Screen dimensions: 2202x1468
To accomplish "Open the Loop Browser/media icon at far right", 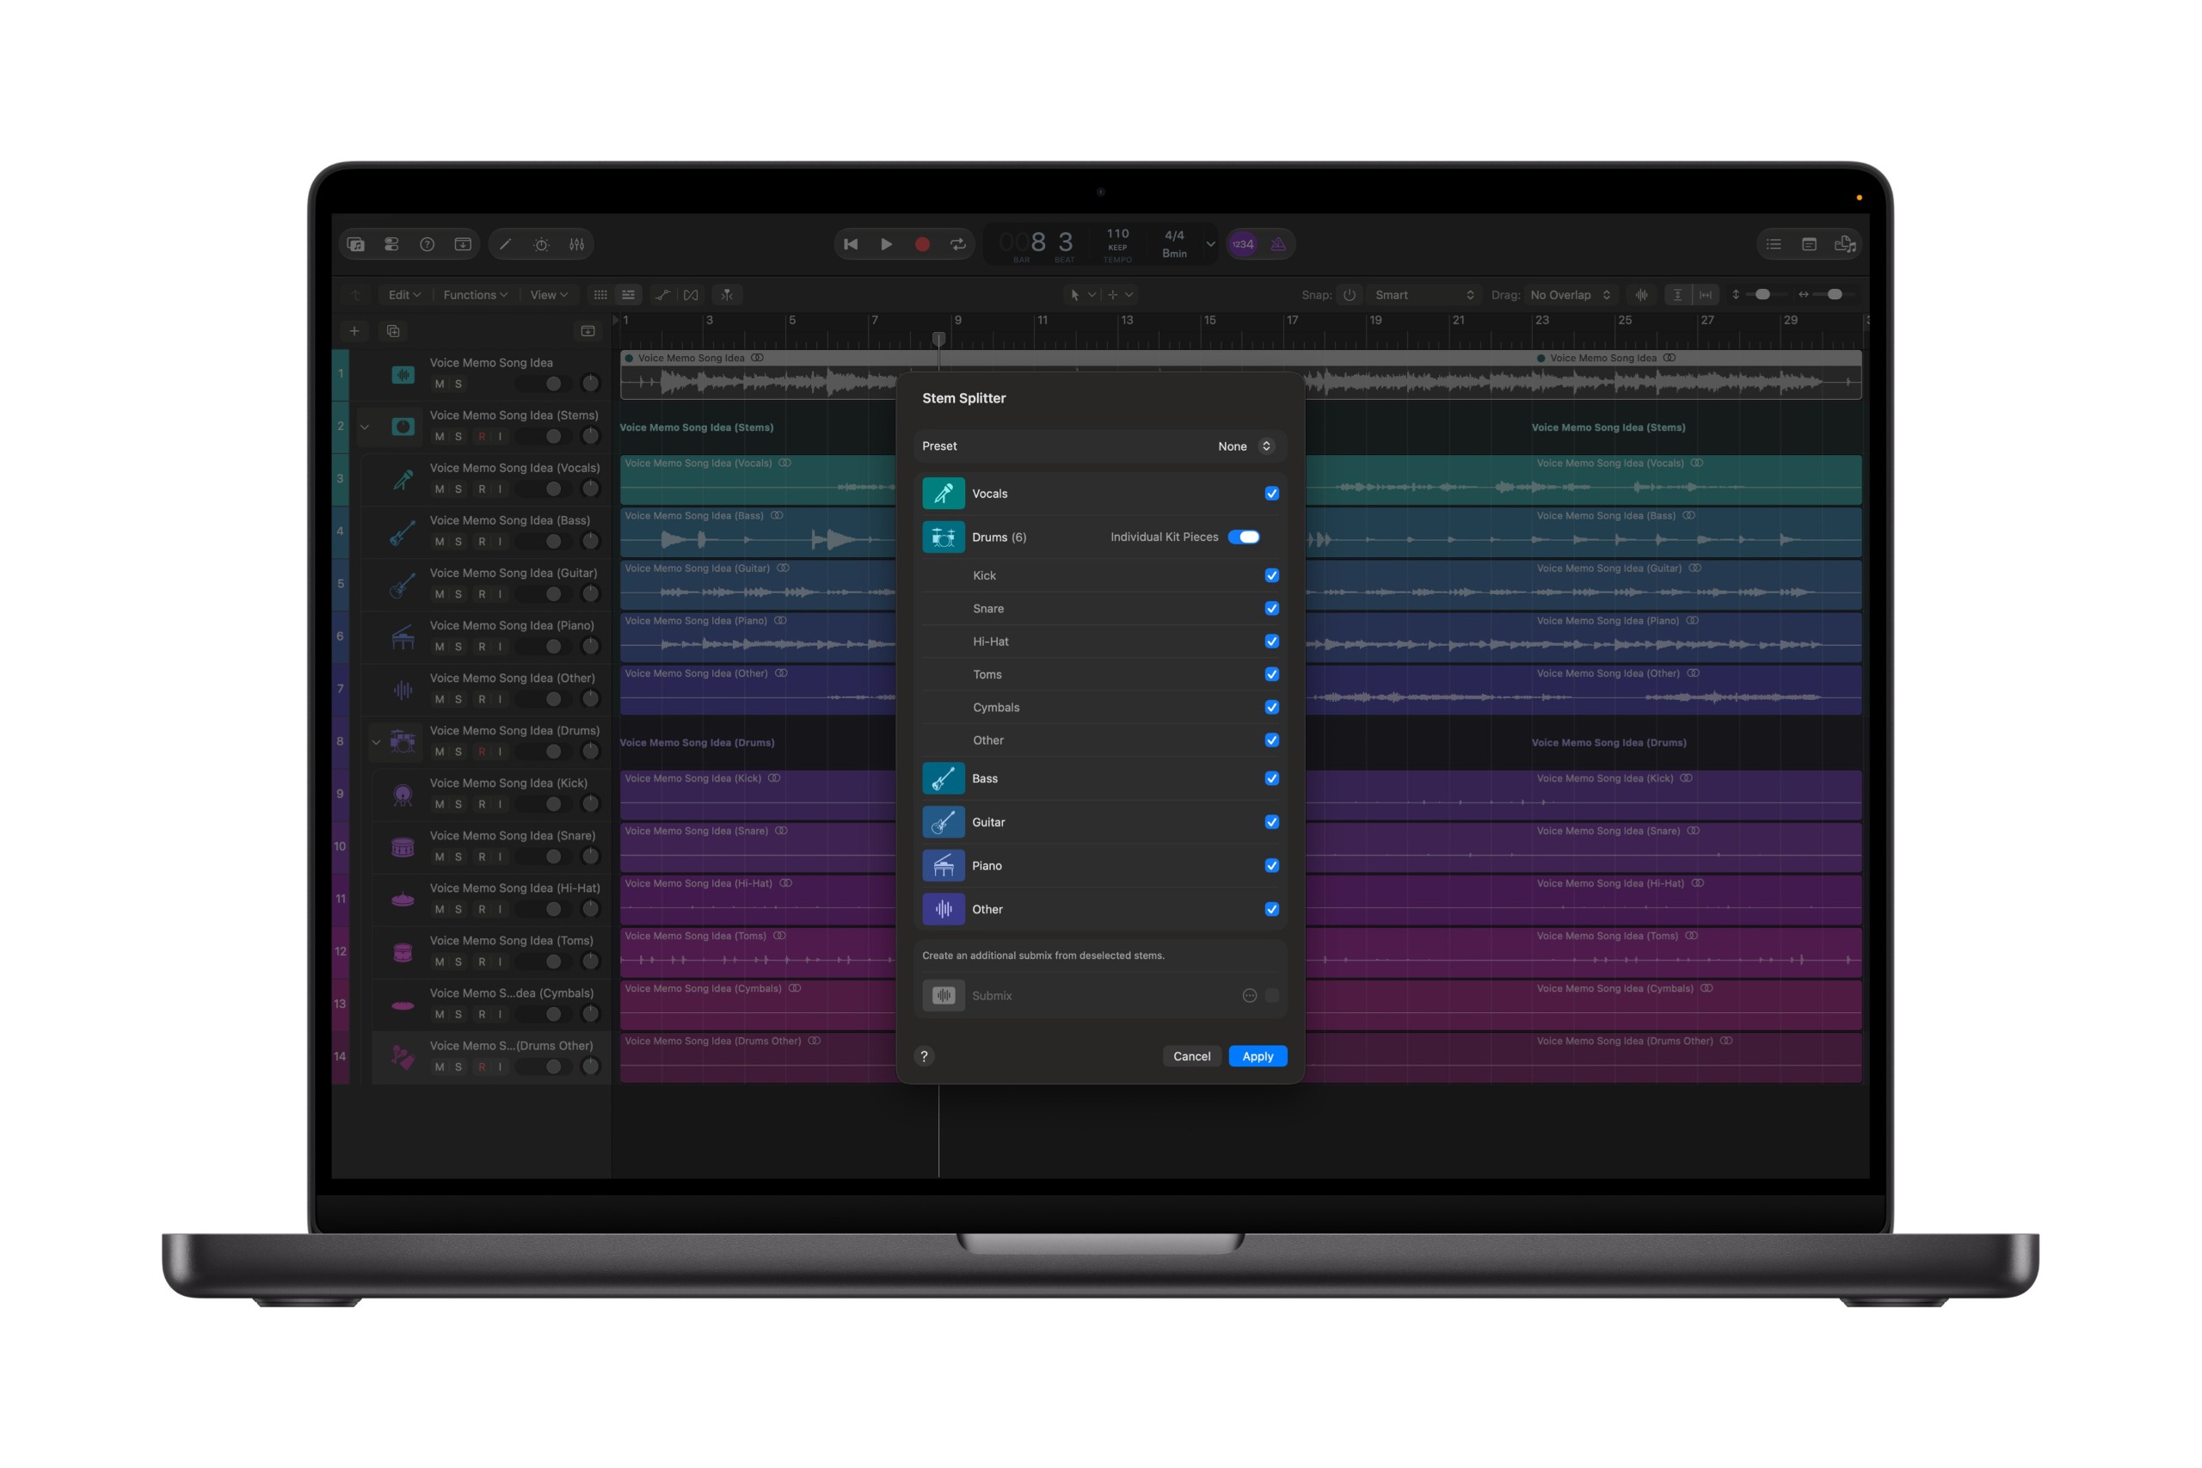I will point(1844,244).
